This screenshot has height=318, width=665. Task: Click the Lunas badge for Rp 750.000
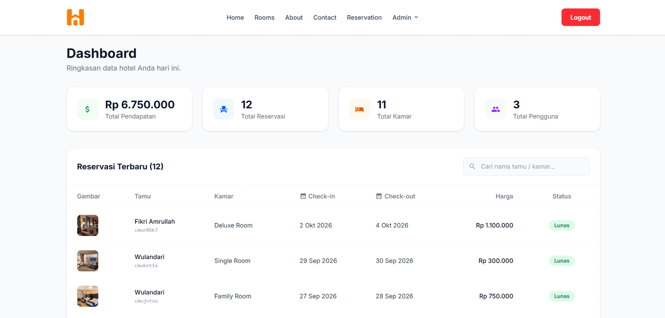(x=562, y=296)
